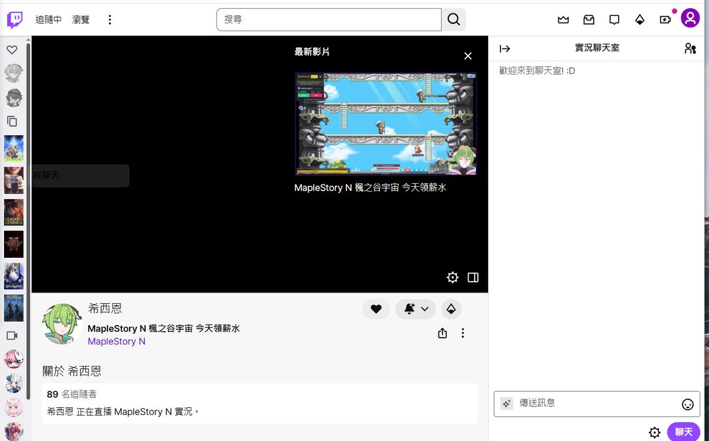The image size is (709, 441).
Task: Open the notifications inbox icon
Action: (x=589, y=20)
